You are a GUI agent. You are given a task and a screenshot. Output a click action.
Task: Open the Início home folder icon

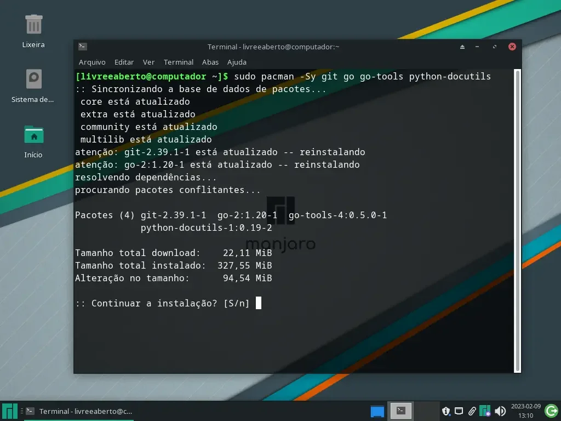[x=33, y=135]
